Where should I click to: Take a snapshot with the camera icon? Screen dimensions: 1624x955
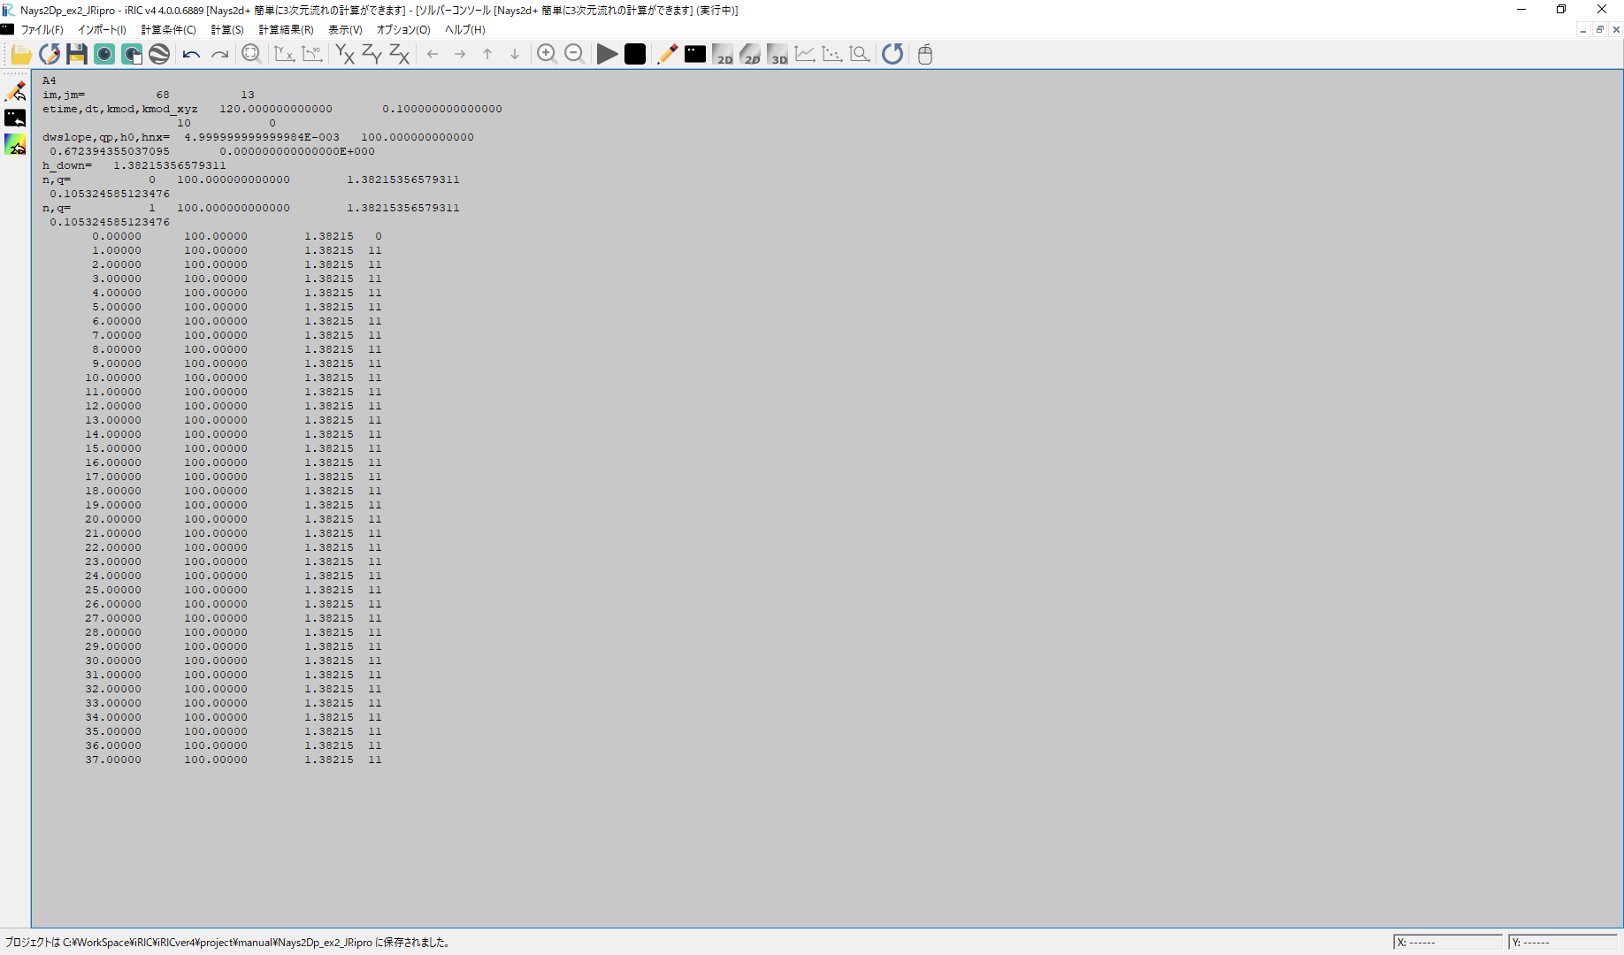(x=104, y=55)
